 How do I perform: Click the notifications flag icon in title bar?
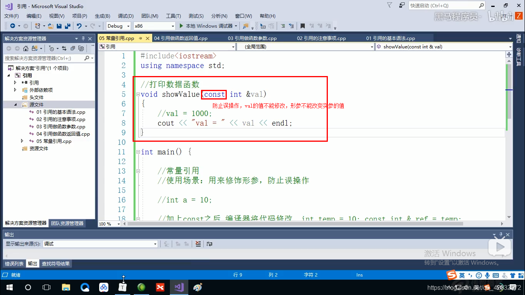point(389,5)
